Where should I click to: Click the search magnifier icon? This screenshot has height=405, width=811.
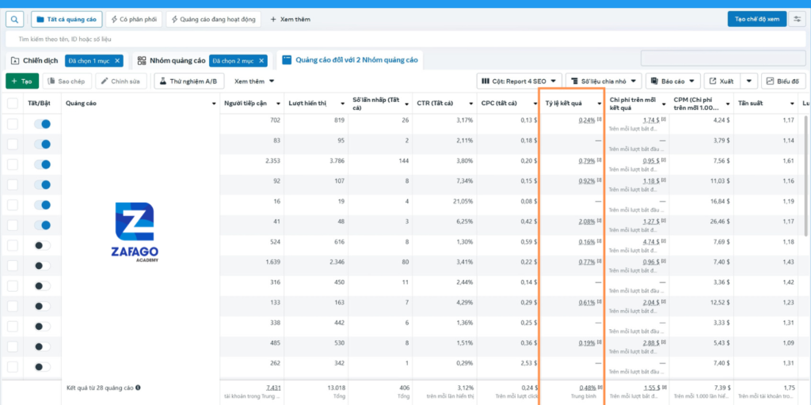tap(14, 20)
